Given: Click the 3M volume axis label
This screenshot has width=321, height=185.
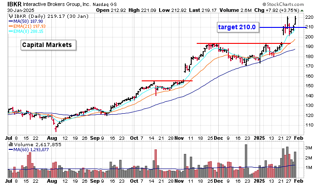Looking at the screenshot, I should [309, 148].
